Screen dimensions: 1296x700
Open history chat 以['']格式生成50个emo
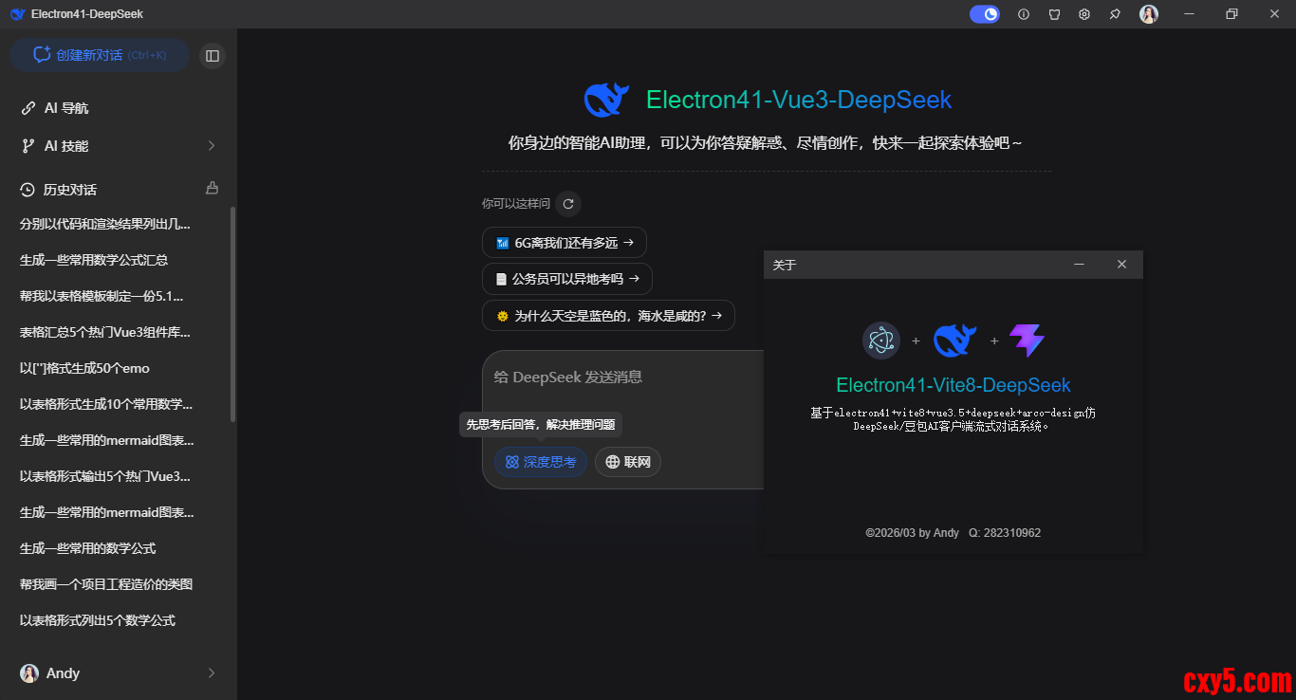click(84, 368)
